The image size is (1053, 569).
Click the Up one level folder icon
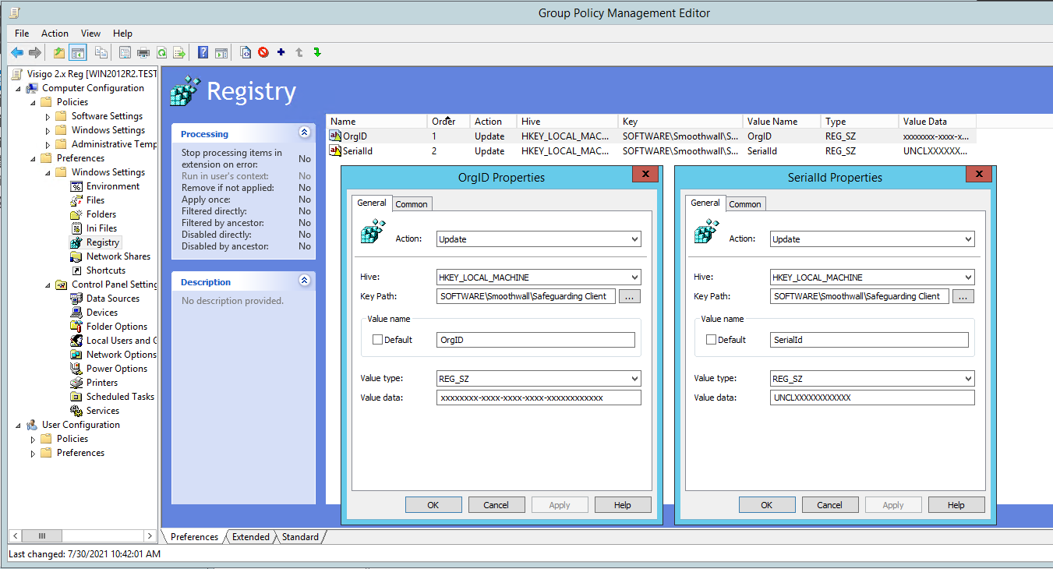pos(59,52)
